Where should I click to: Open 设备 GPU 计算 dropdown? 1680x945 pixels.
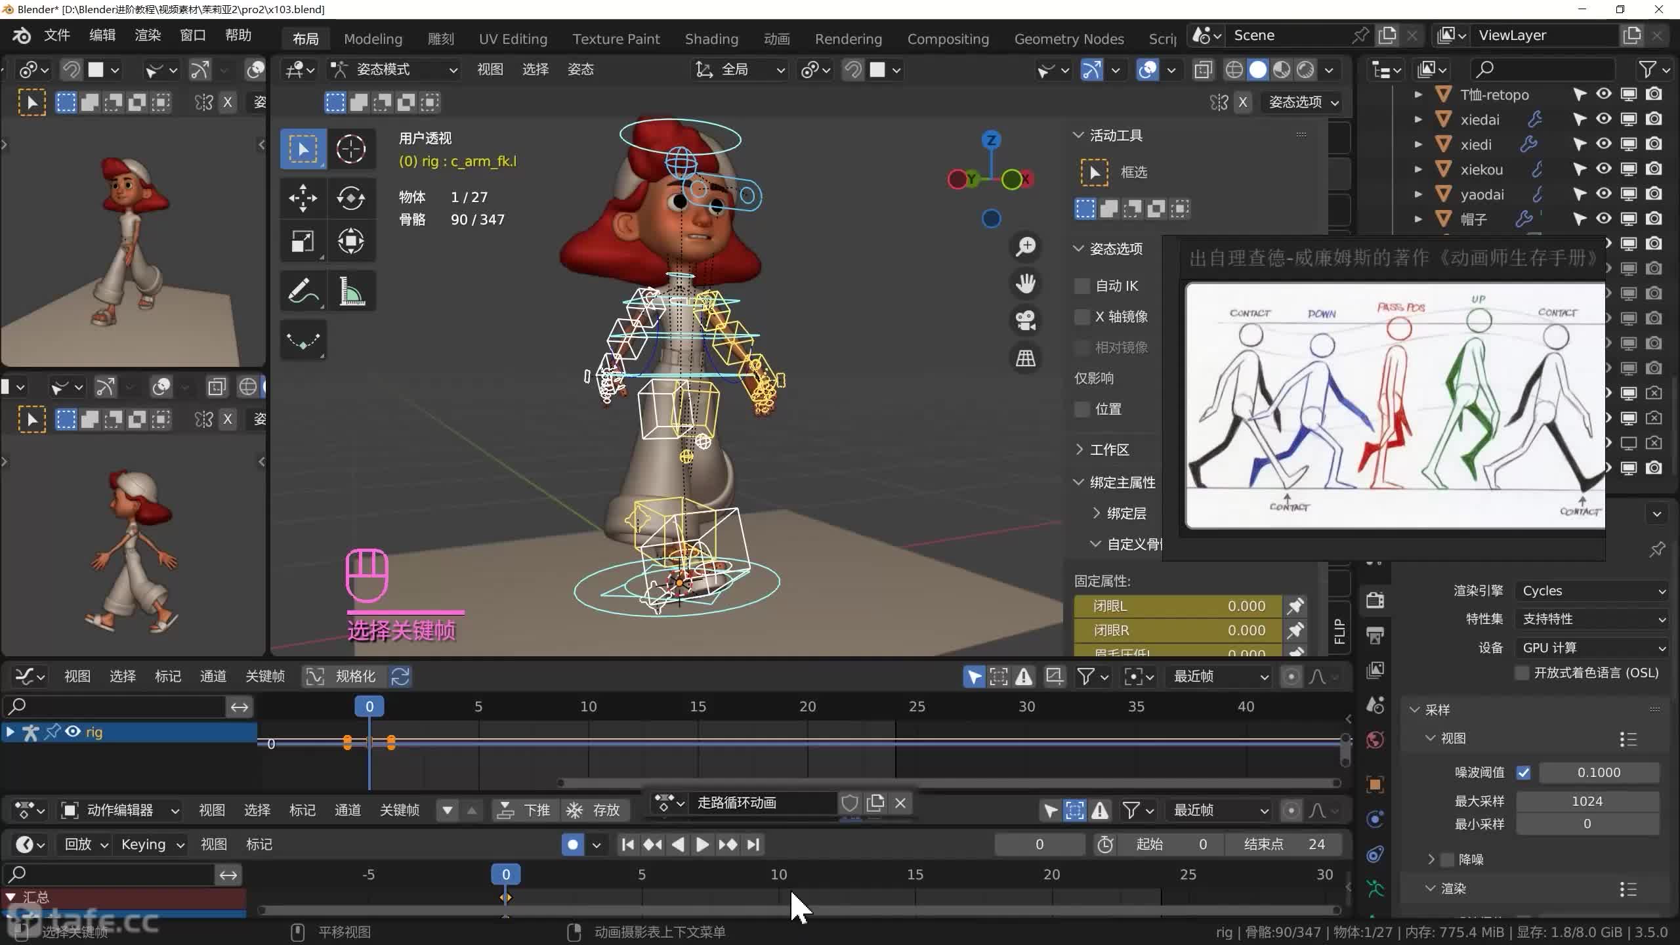pyautogui.click(x=1592, y=648)
